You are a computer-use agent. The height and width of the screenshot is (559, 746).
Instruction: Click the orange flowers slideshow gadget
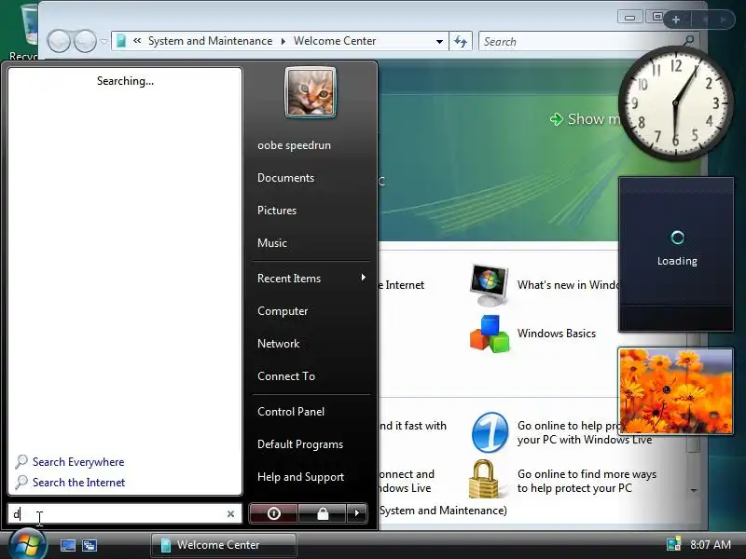coord(675,390)
